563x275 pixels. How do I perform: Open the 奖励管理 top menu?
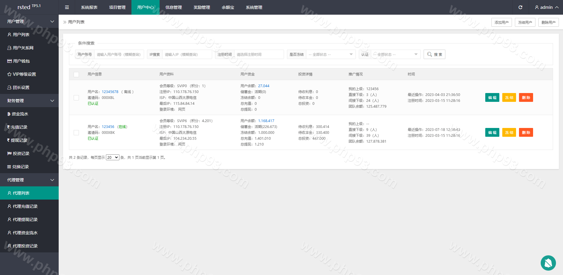pos(202,7)
